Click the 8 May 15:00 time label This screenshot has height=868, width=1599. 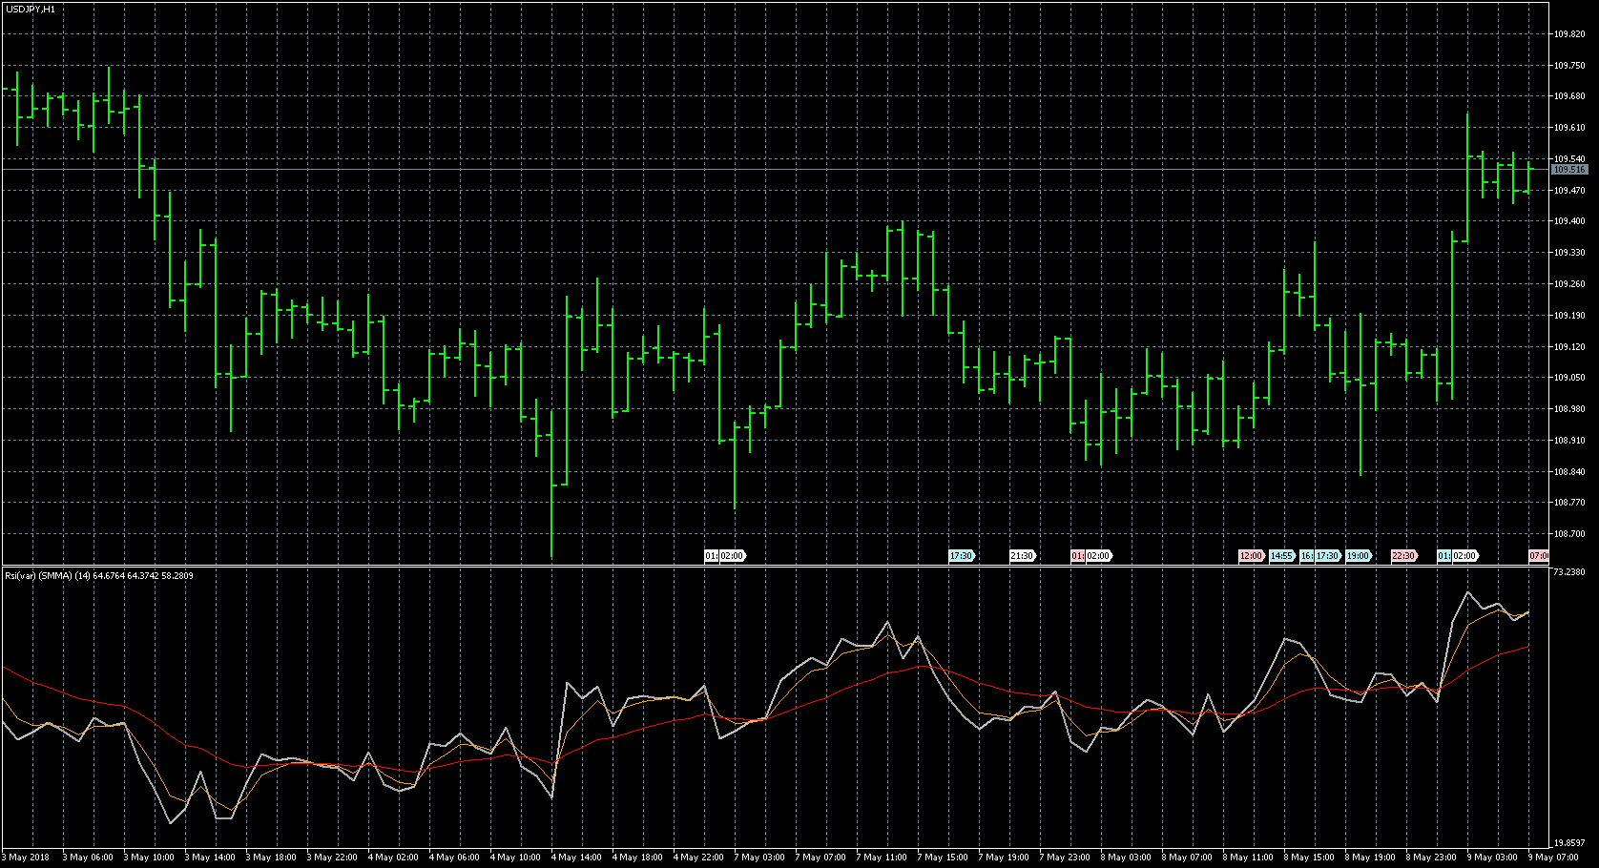coord(1309,858)
